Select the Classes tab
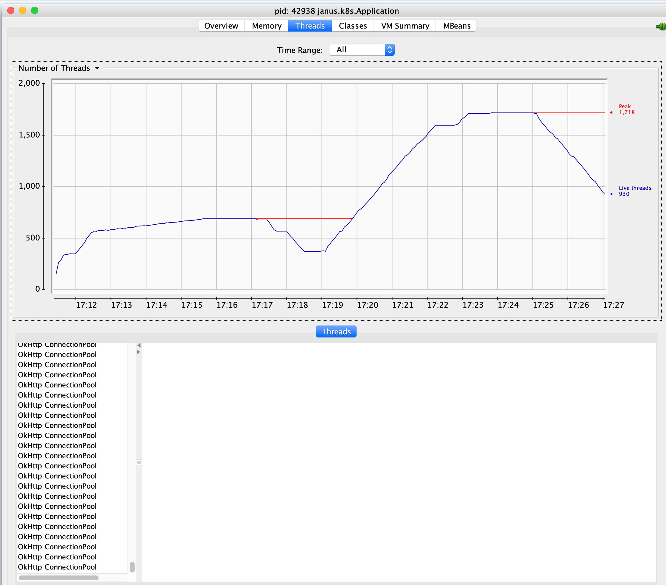Screen dimensions: 666x585 point(353,26)
